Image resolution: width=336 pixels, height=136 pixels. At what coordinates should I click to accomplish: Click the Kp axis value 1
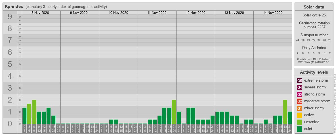pos(10,112)
